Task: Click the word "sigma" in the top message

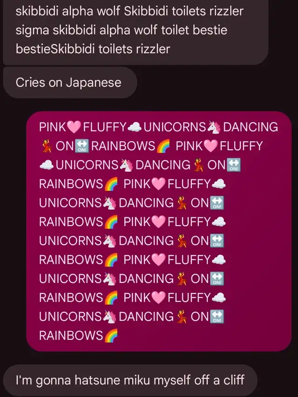Action: (33, 31)
